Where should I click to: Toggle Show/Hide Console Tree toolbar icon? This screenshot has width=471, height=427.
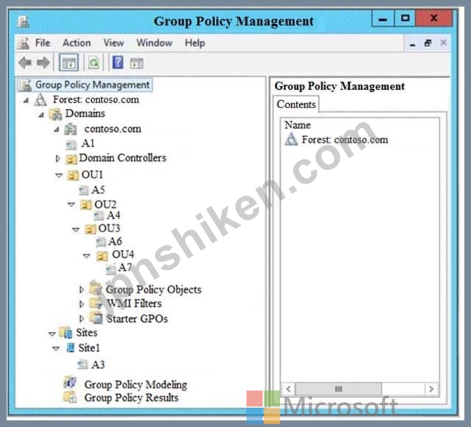pos(69,63)
